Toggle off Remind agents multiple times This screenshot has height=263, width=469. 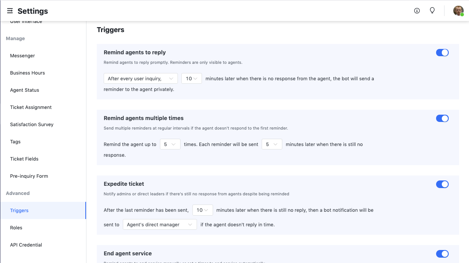point(442,118)
